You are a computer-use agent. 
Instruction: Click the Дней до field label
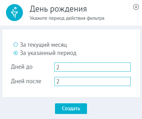22,67
